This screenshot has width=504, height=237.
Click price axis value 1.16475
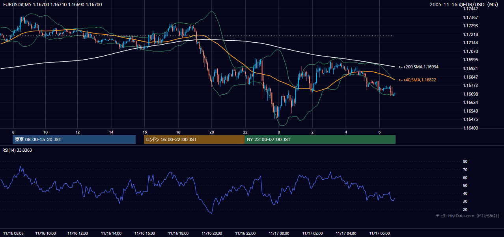point(470,119)
